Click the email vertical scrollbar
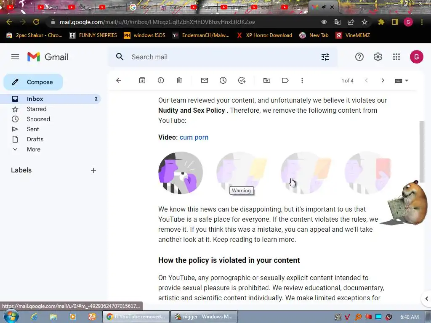The image size is (431, 323). click(x=422, y=151)
